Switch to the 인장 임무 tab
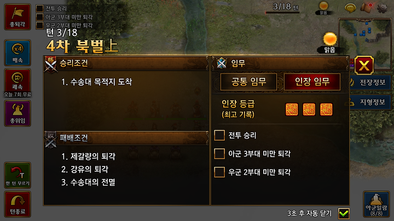This screenshot has width=394, height=221. tap(312, 82)
